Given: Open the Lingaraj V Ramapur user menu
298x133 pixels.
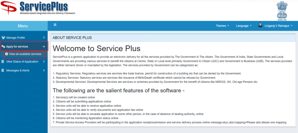Looking at the screenshot, I should pyautogui.click(x=279, y=26).
